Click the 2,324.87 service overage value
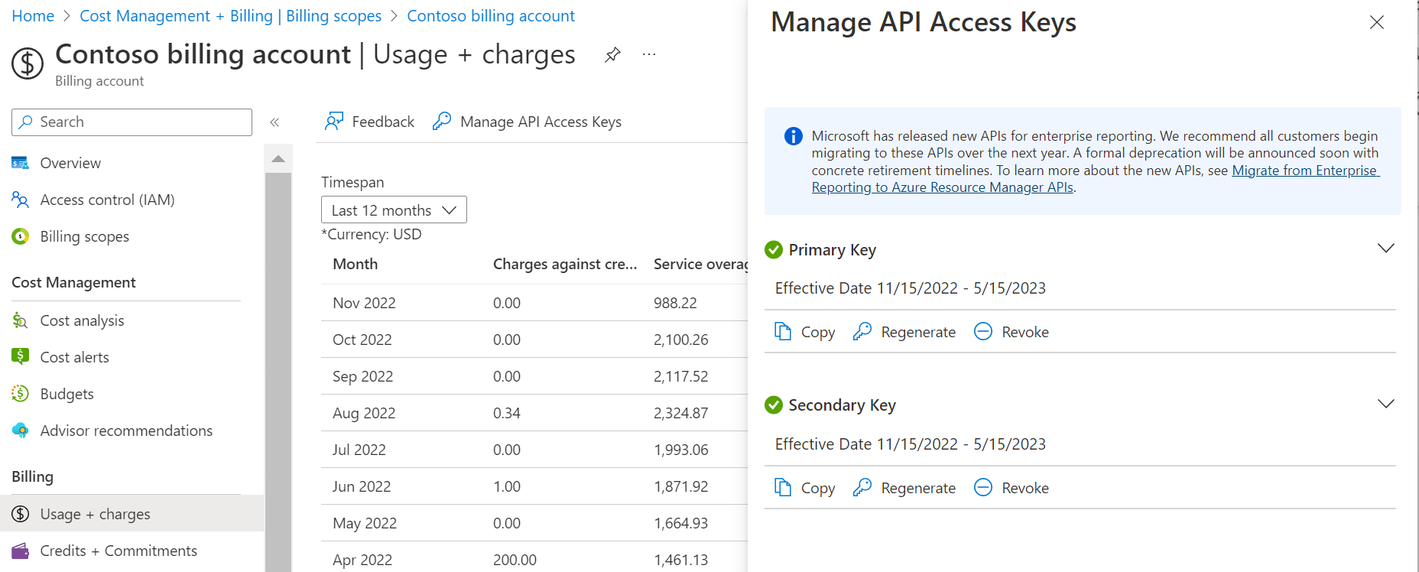The image size is (1419, 572). [x=680, y=413]
